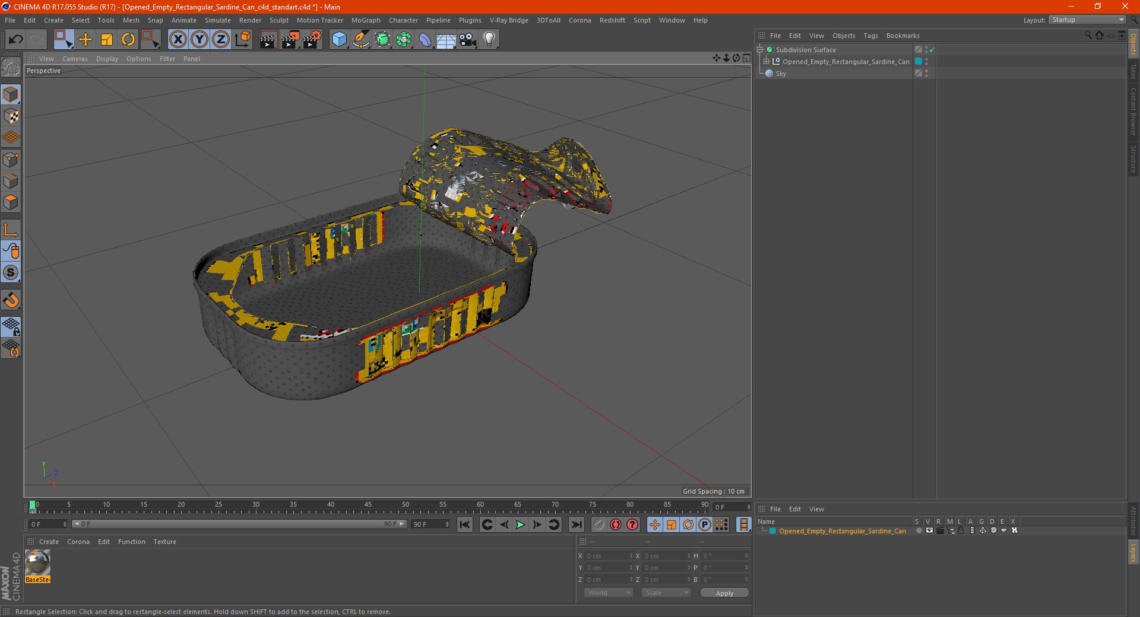Click the end frame 90 F field
1140x617 pixels.
pos(430,524)
